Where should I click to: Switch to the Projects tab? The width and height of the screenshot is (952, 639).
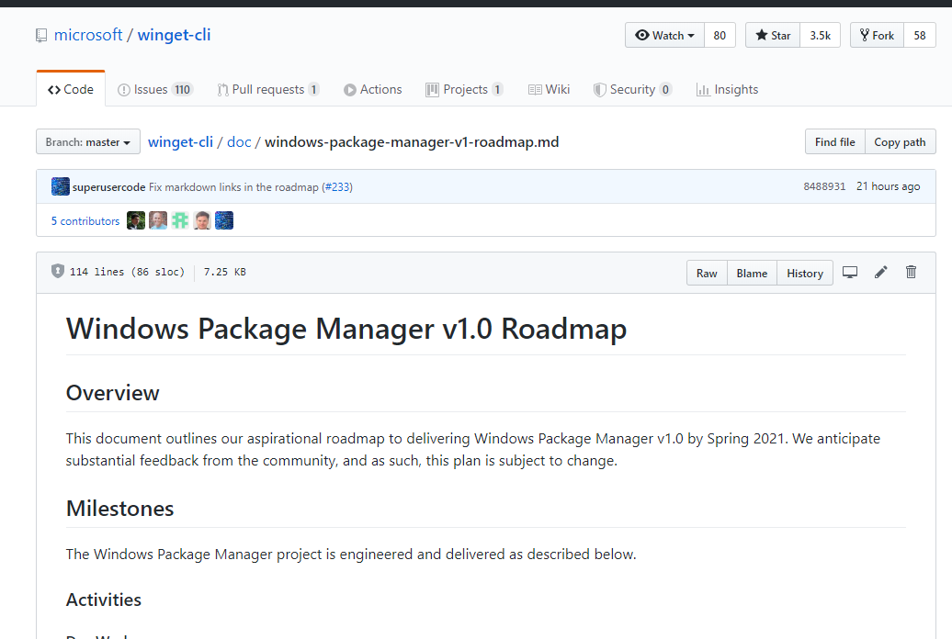pos(464,89)
